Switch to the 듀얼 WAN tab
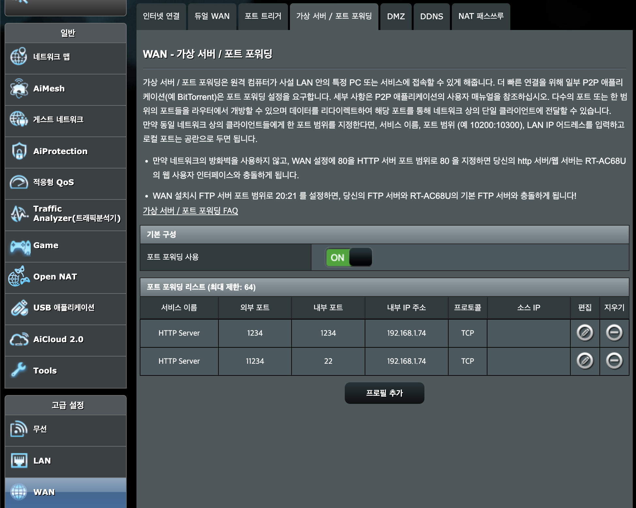The image size is (636, 508). [212, 16]
